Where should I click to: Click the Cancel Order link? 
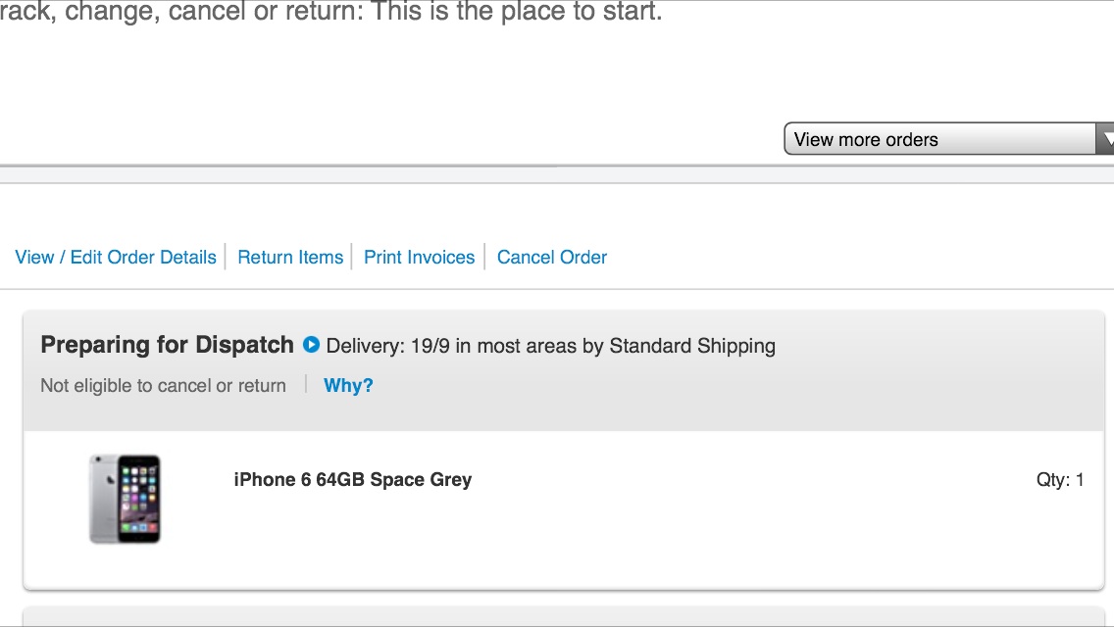point(552,257)
